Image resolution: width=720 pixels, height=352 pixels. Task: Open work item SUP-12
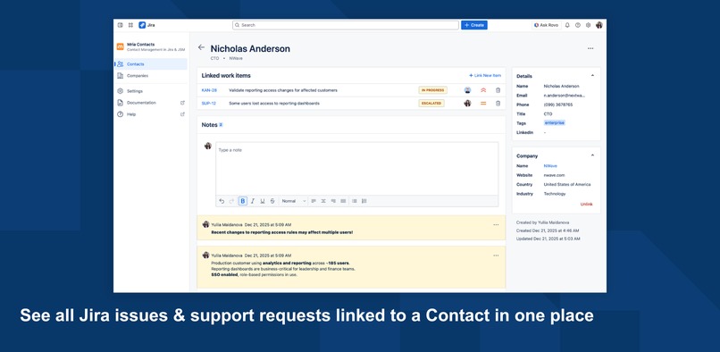pos(208,104)
